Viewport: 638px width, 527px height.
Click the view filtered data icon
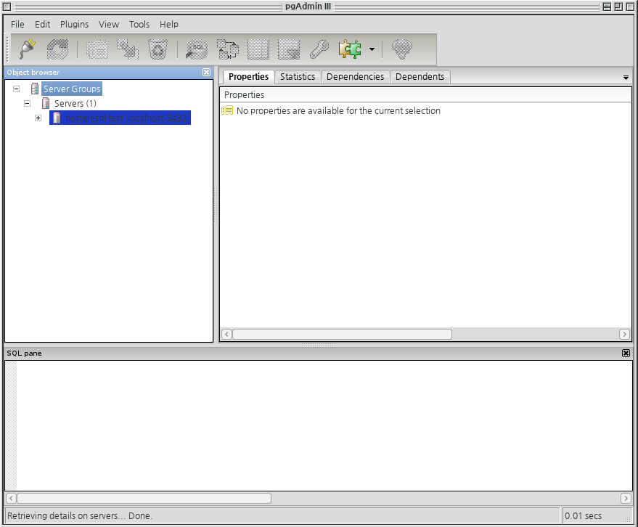coord(289,49)
